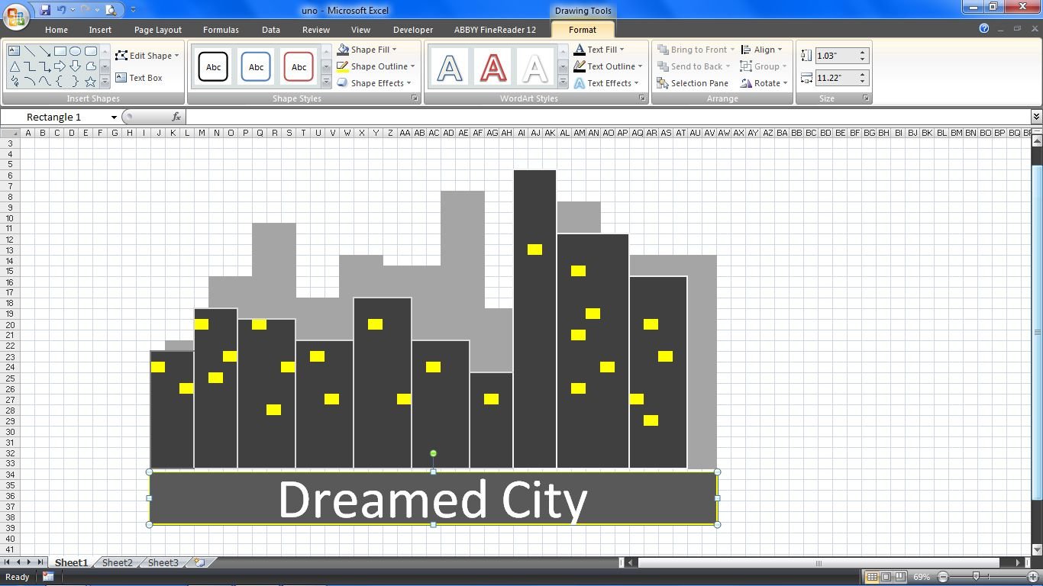This screenshot has height=586, width=1043.
Task: Switch to Sheet2 worksheet tab
Action: point(117,562)
